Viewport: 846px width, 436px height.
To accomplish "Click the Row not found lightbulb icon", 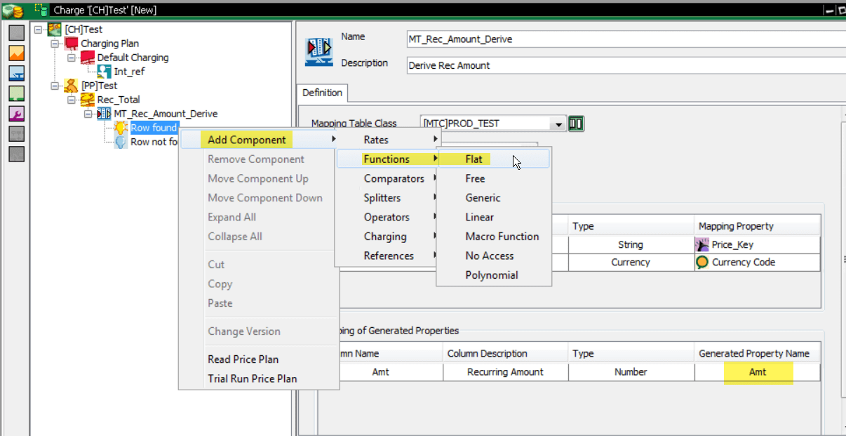I will tap(121, 142).
